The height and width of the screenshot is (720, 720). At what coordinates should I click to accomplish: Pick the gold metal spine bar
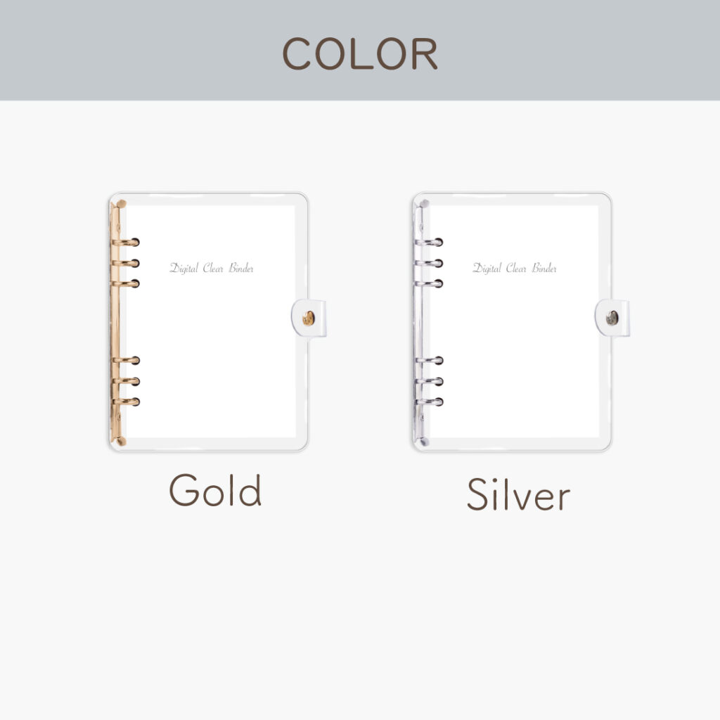point(115,323)
